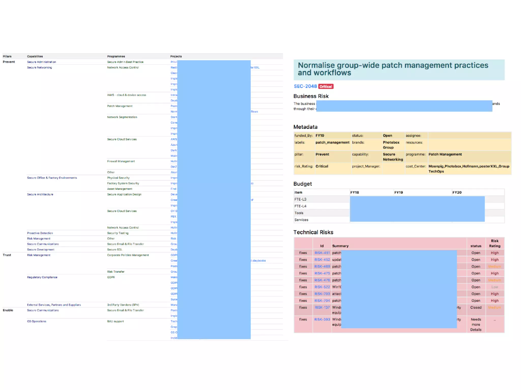521x390 pixels.
Task: Select Patch Management programme link
Action: [120, 106]
